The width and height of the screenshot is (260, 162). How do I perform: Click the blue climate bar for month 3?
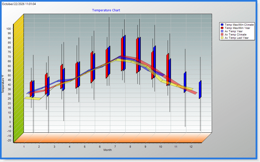[64, 79]
